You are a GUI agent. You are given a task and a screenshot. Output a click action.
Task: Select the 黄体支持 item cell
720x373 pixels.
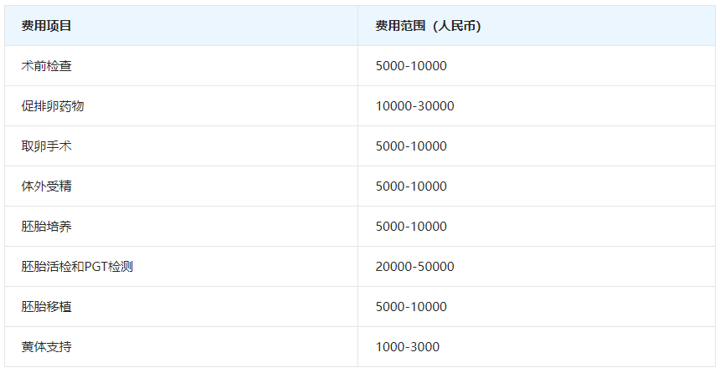(x=47, y=347)
